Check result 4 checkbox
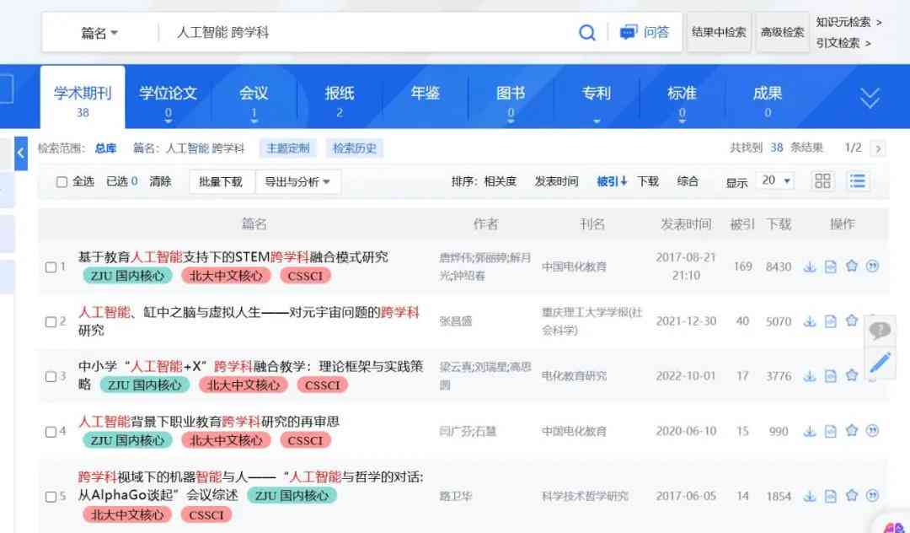 51,432
